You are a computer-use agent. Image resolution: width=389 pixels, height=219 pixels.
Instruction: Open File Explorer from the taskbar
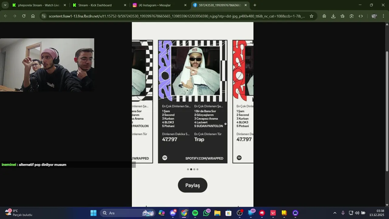(217, 213)
